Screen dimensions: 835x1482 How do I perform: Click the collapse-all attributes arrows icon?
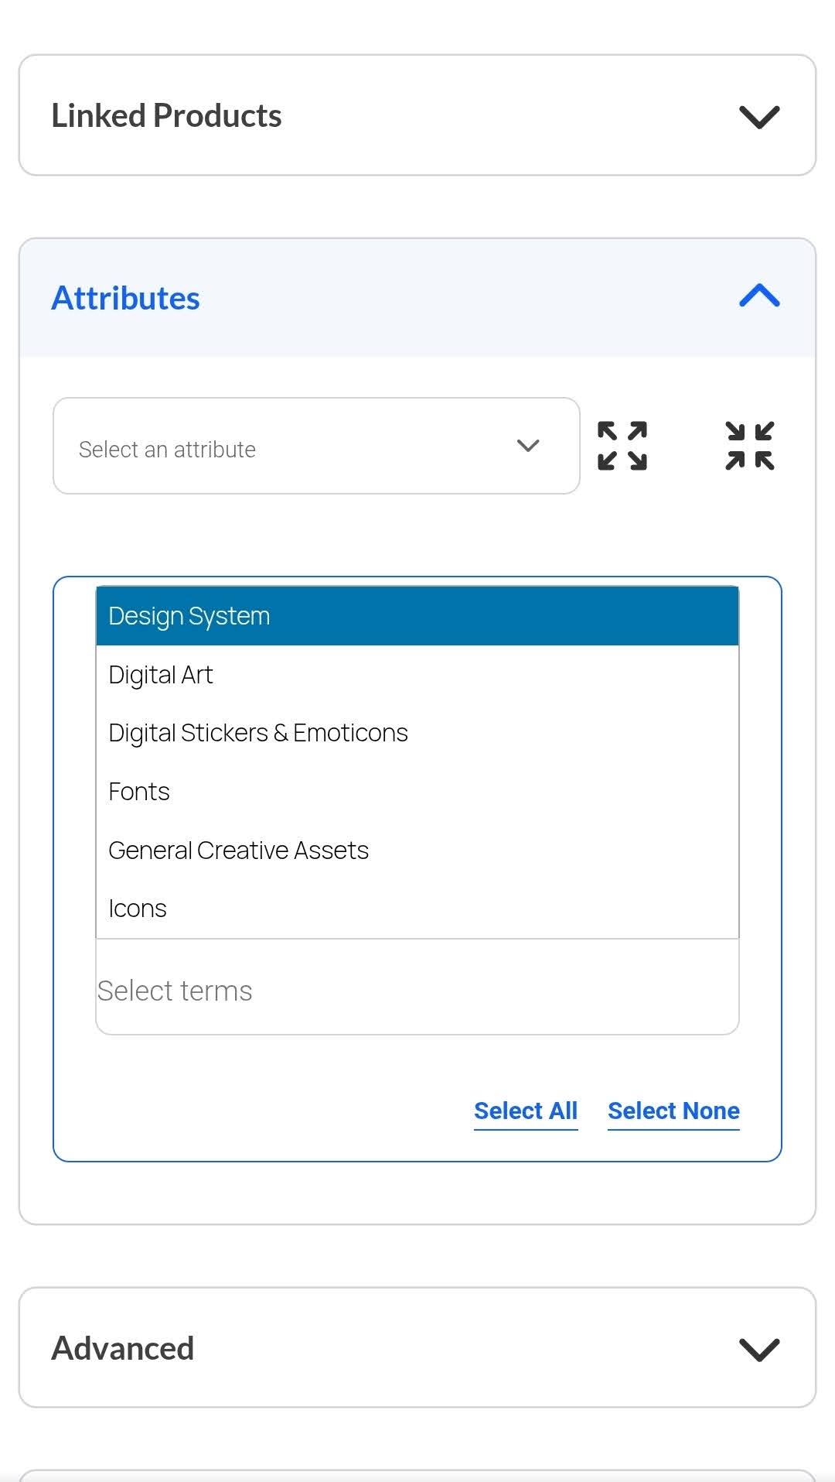pyautogui.click(x=749, y=446)
